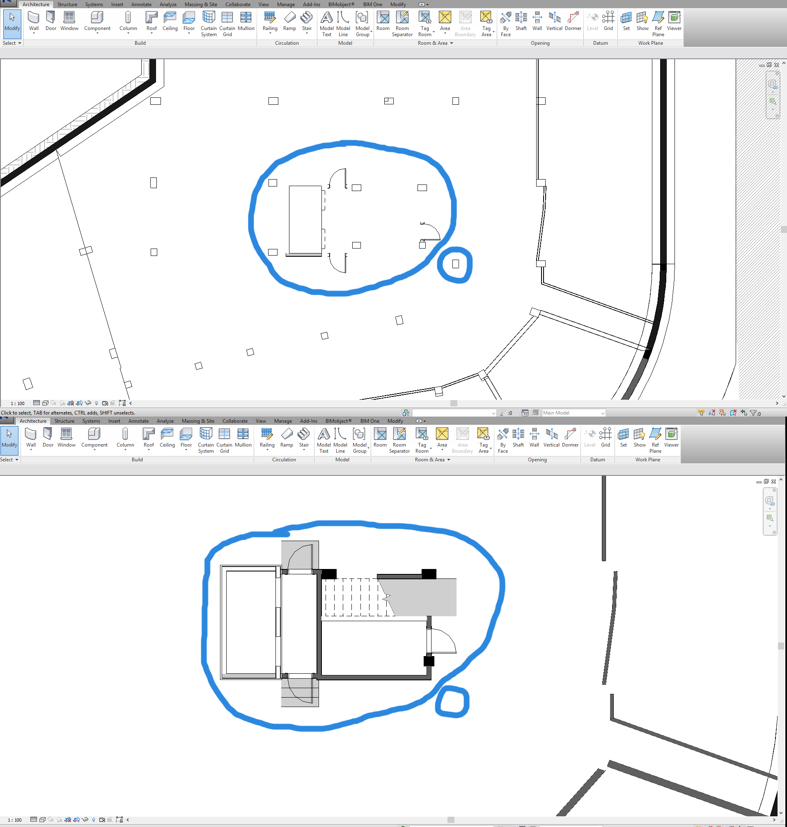Open the Annotate tab in the upper window
Viewport: 787px width, 827px height.
(x=141, y=4)
